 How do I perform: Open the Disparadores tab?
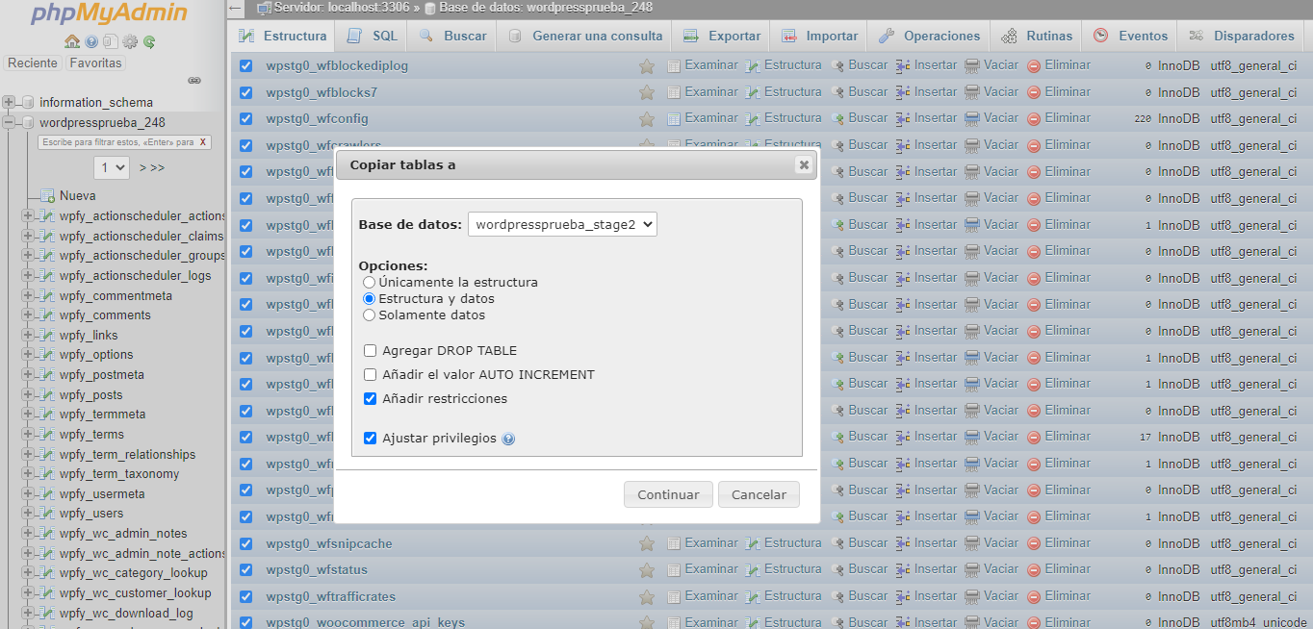(1242, 36)
